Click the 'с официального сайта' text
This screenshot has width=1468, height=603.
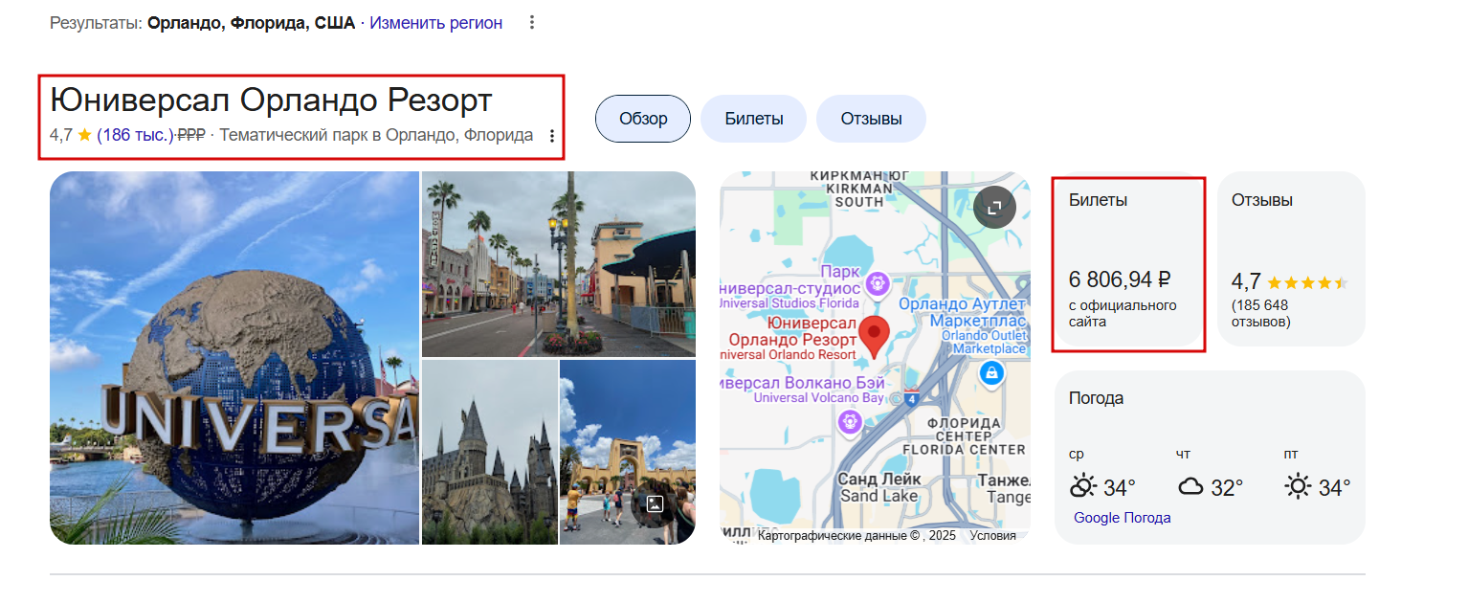coord(1123,314)
